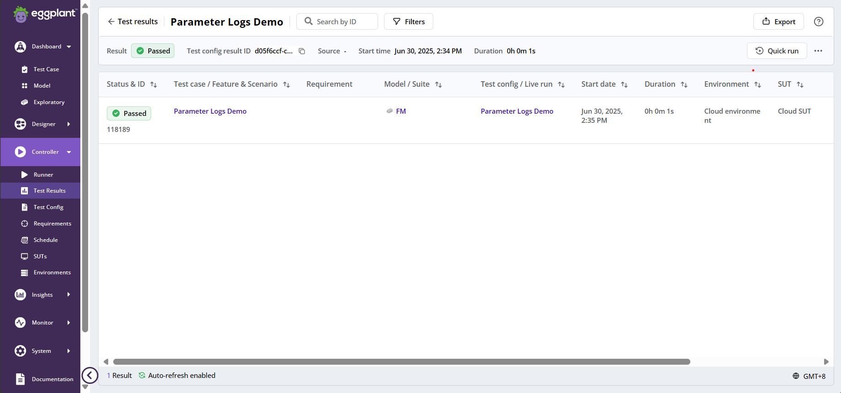Click the SUTs monitor icon
Viewport: 841px width, 393px height.
click(x=25, y=257)
